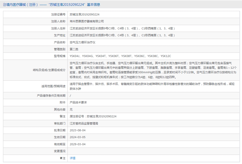Click the registrant name 常州思雅医疗器械有限公司
The height and width of the screenshot is (164, 242).
[x=87, y=22]
